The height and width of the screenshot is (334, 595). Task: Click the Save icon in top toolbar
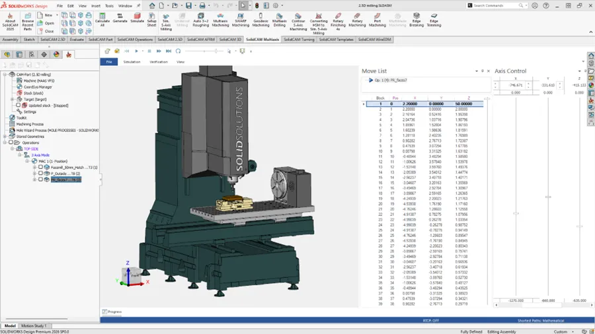click(188, 6)
